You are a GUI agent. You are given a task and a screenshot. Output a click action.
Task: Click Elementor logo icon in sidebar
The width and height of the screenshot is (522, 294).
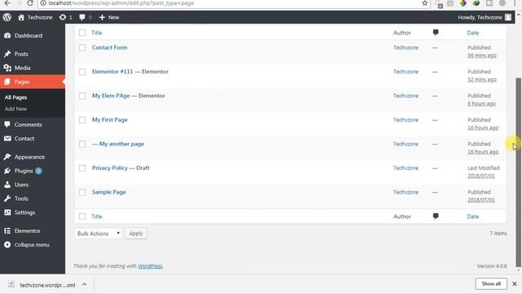[x=7, y=230]
